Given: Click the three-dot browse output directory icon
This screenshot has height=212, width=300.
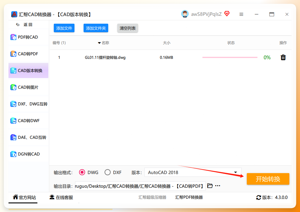Looking at the screenshot, I should point(218,186).
